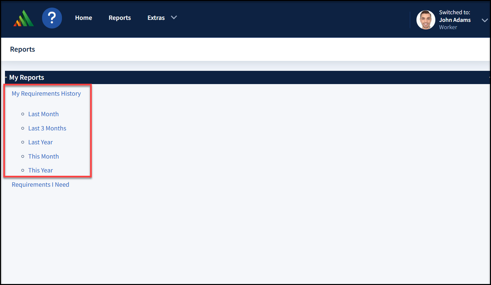
Task: Click the Worker role label
Action: [448, 27]
